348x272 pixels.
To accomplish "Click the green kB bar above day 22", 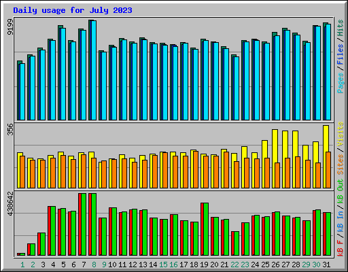I will point(237,243).
